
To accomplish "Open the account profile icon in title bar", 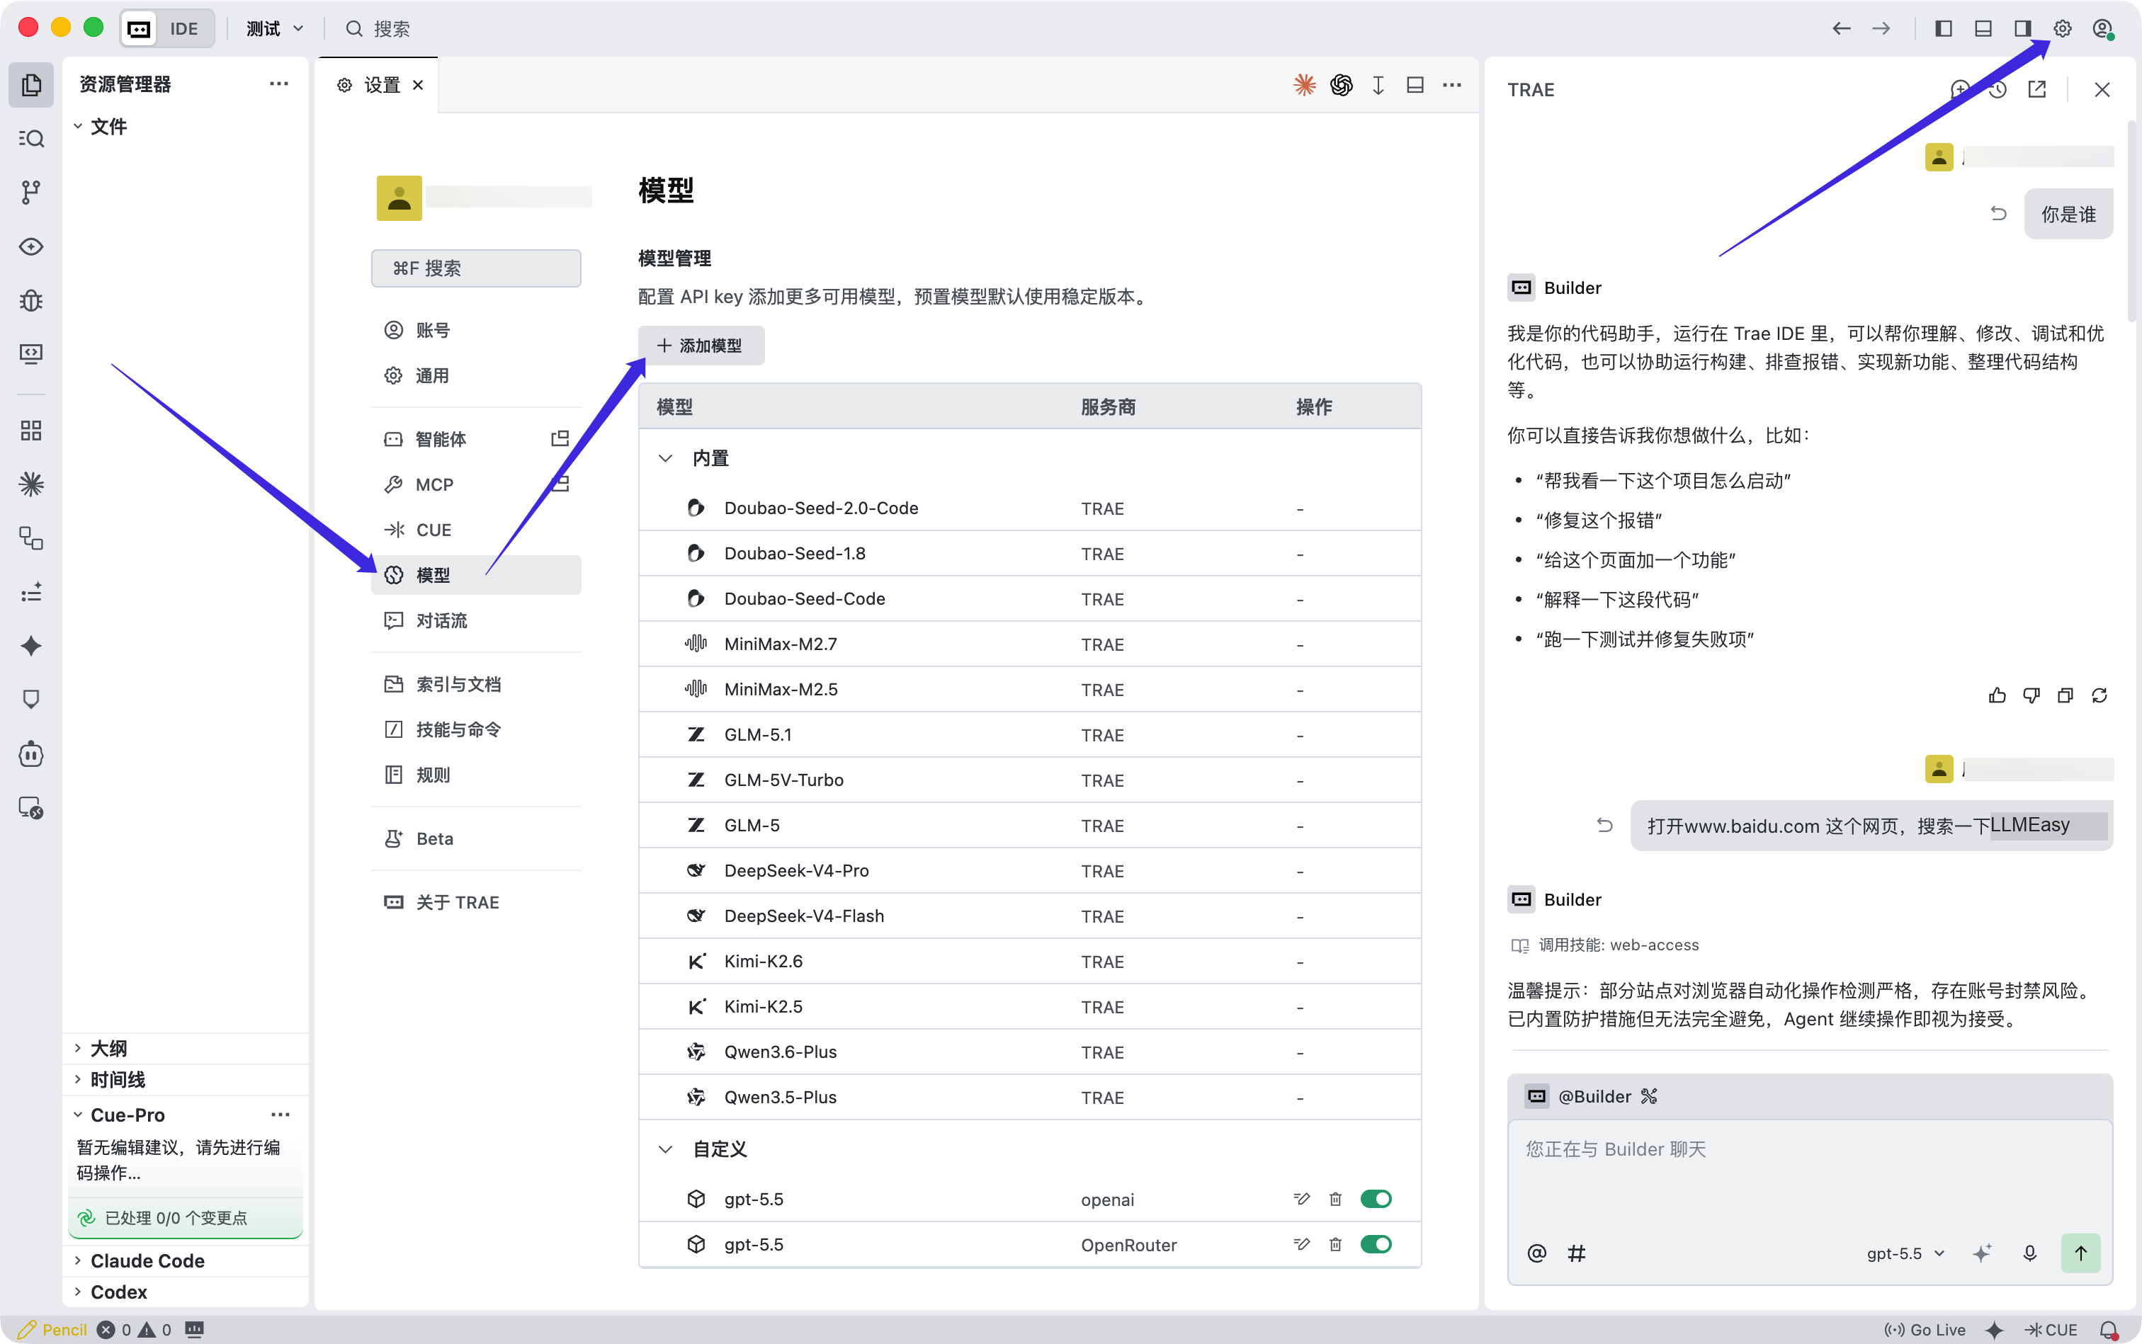I will coord(2103,28).
